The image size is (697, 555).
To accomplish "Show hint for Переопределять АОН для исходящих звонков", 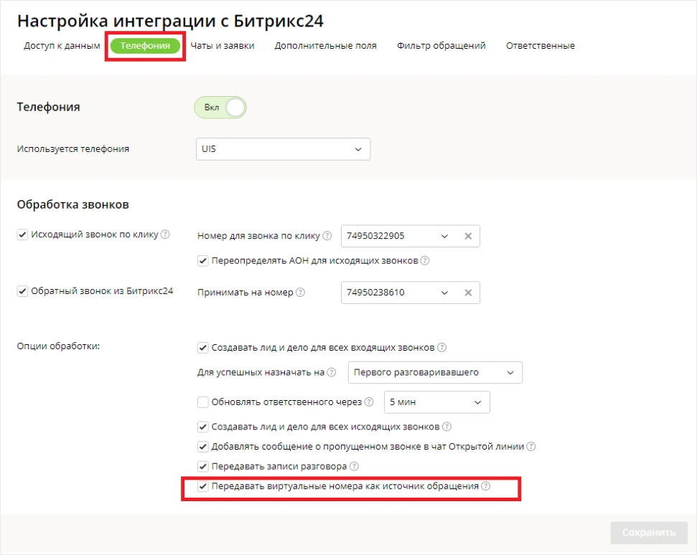I will pos(424,260).
